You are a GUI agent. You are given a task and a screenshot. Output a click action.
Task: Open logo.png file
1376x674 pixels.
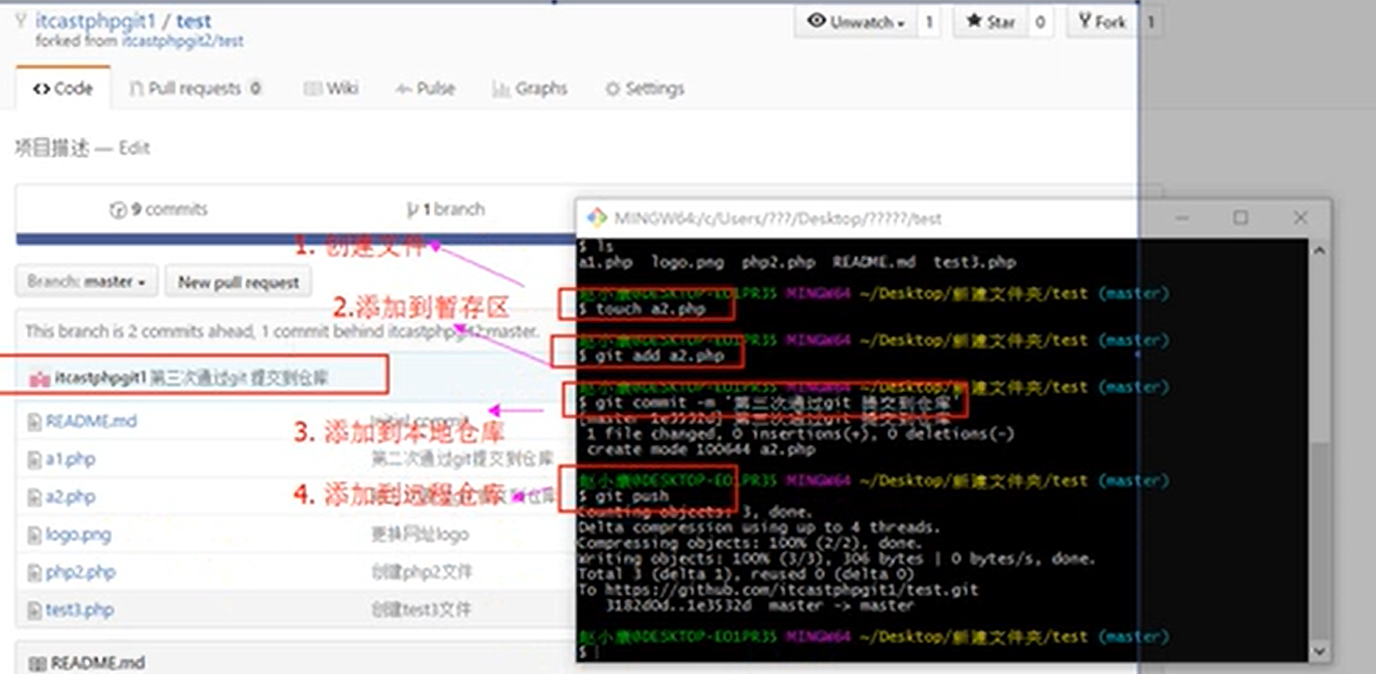pyautogui.click(x=78, y=535)
